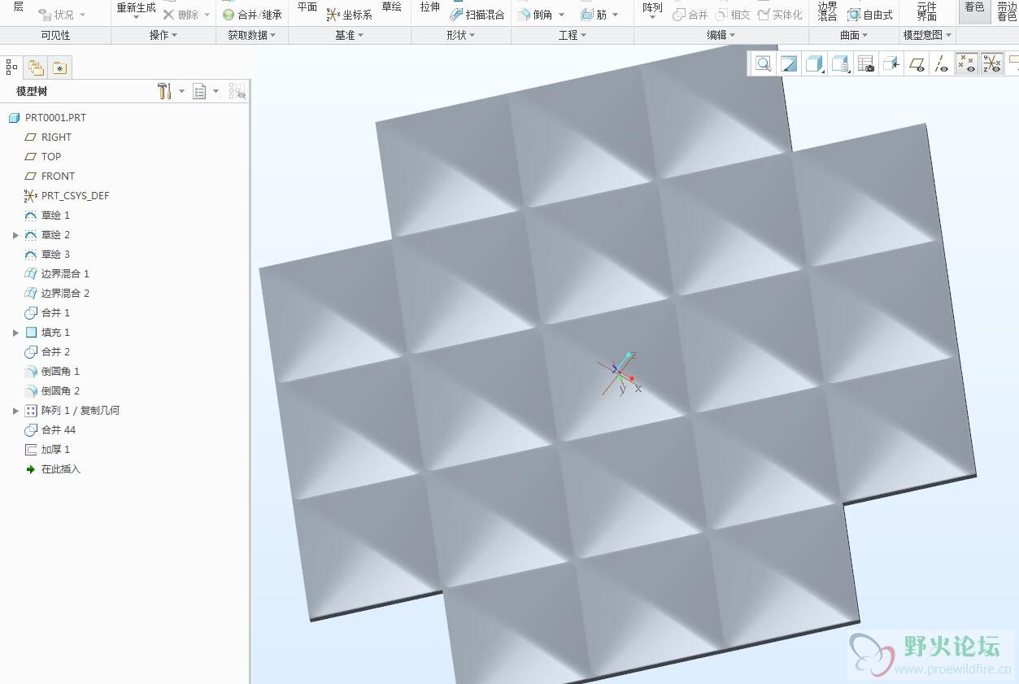Select the TOP datum plane

coord(43,157)
